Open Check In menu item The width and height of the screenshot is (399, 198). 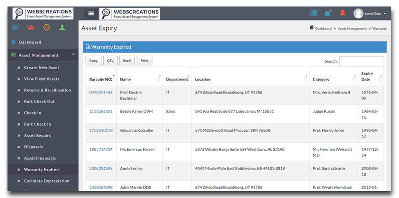tap(32, 113)
